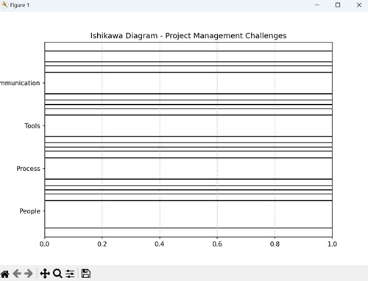Go forward to the next view

[x=29, y=274]
